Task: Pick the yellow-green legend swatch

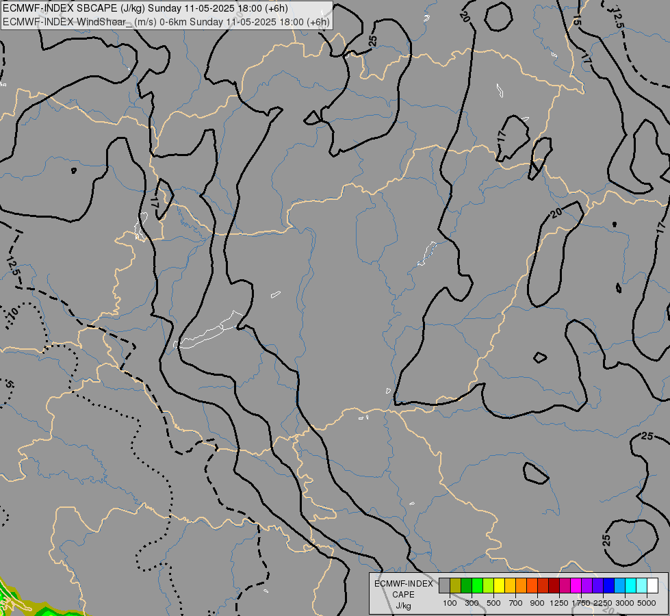Action: (x=489, y=585)
